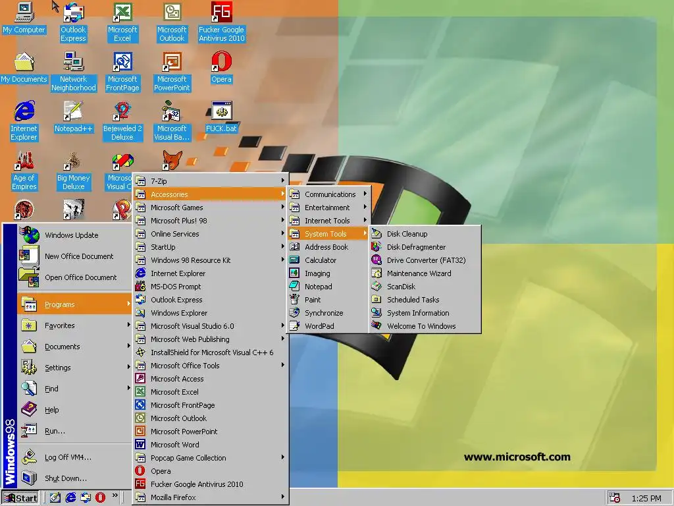The height and width of the screenshot is (506, 674).
Task: Open Notepad from Accessories menu
Action: coord(328,287)
